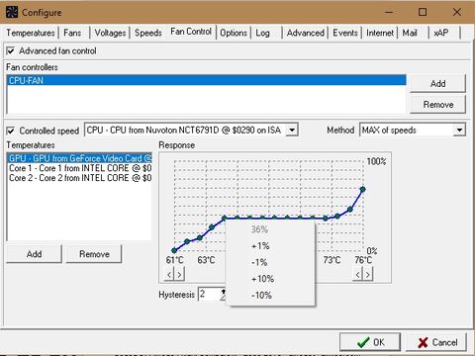Click the response curve point at 76°C

pos(363,189)
